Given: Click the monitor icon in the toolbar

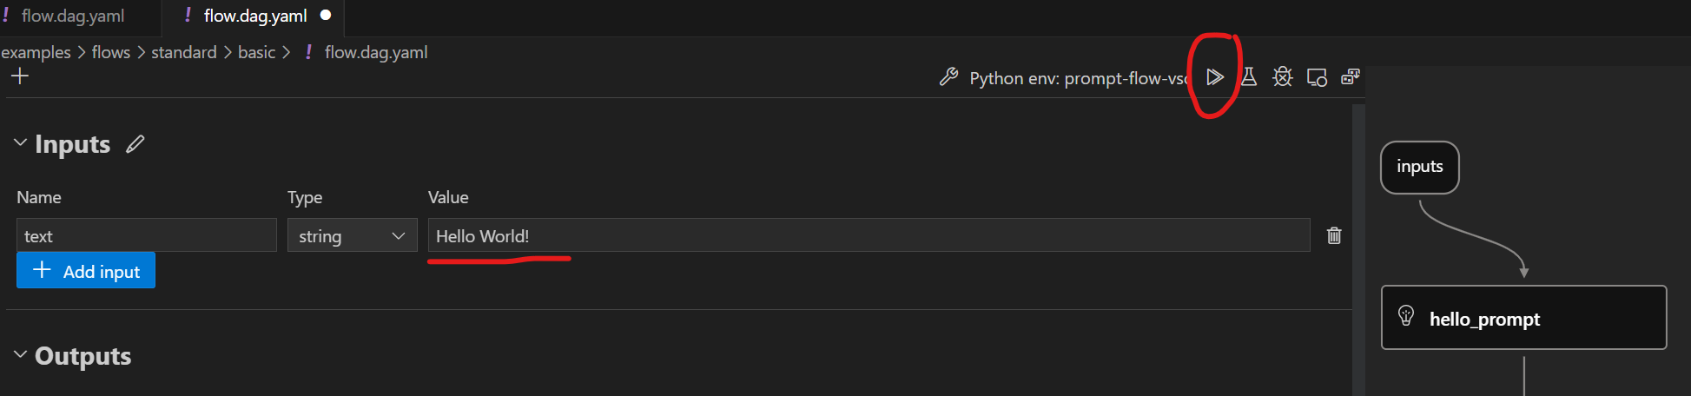Looking at the screenshot, I should click(1317, 77).
